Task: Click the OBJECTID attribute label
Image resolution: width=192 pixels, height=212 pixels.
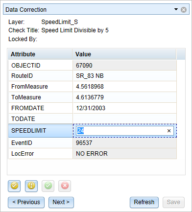Action: click(26, 66)
